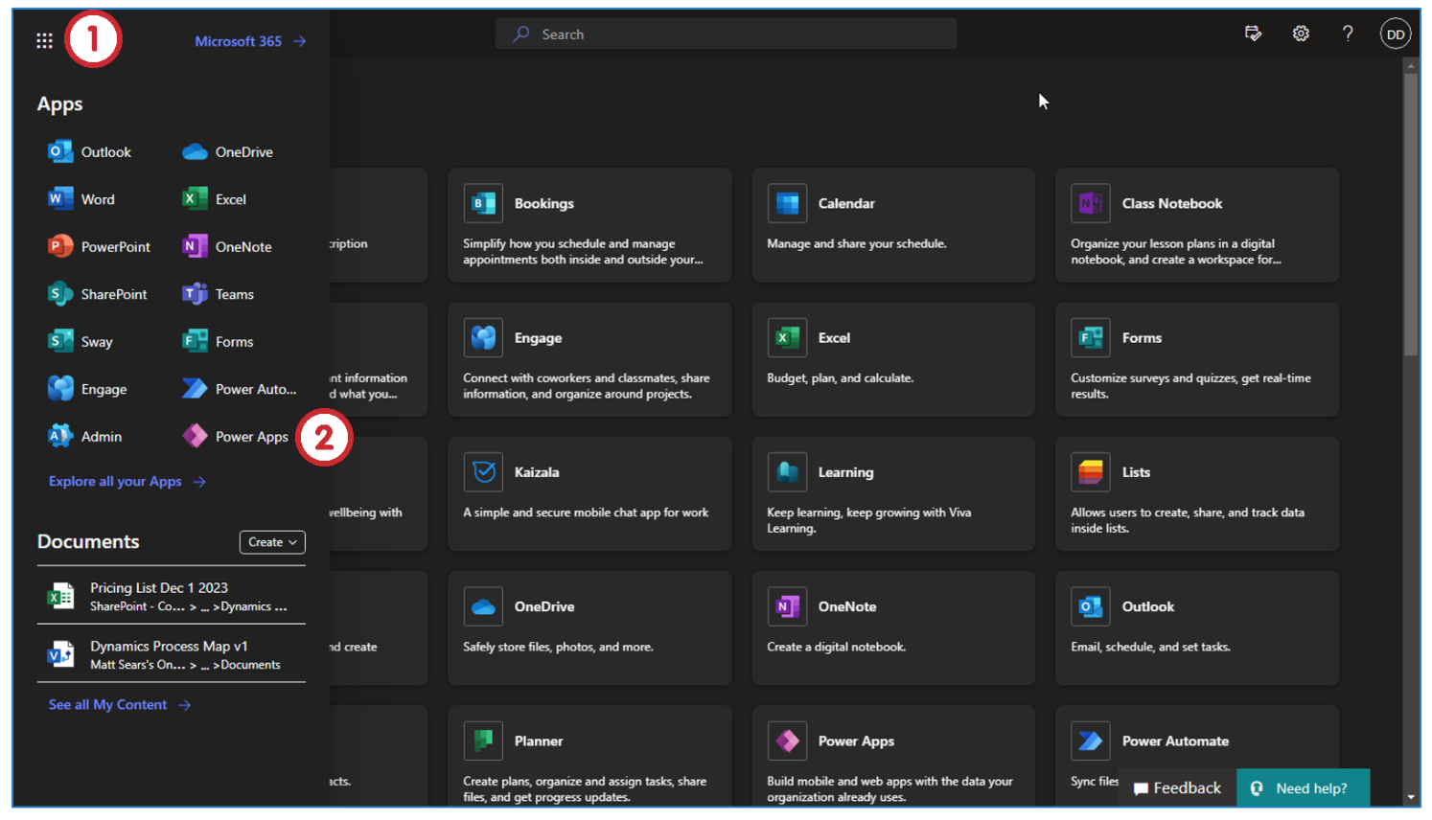Click the Feedback button
Image resolution: width=1432 pixels, height=820 pixels.
[1177, 788]
